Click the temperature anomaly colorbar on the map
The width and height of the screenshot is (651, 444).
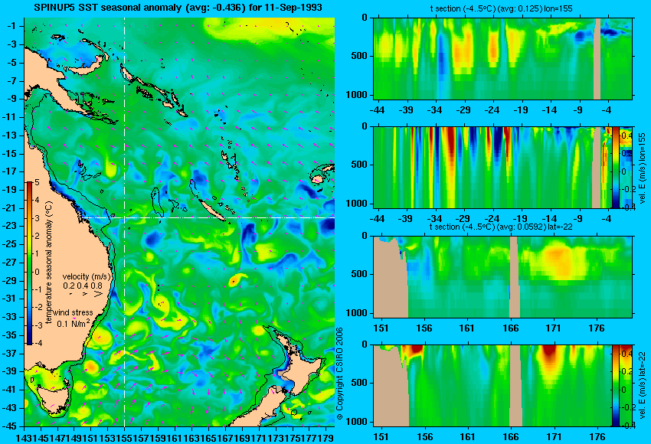30,263
